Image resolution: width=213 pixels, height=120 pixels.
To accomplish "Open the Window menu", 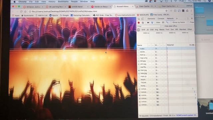I will [x=84, y=1].
